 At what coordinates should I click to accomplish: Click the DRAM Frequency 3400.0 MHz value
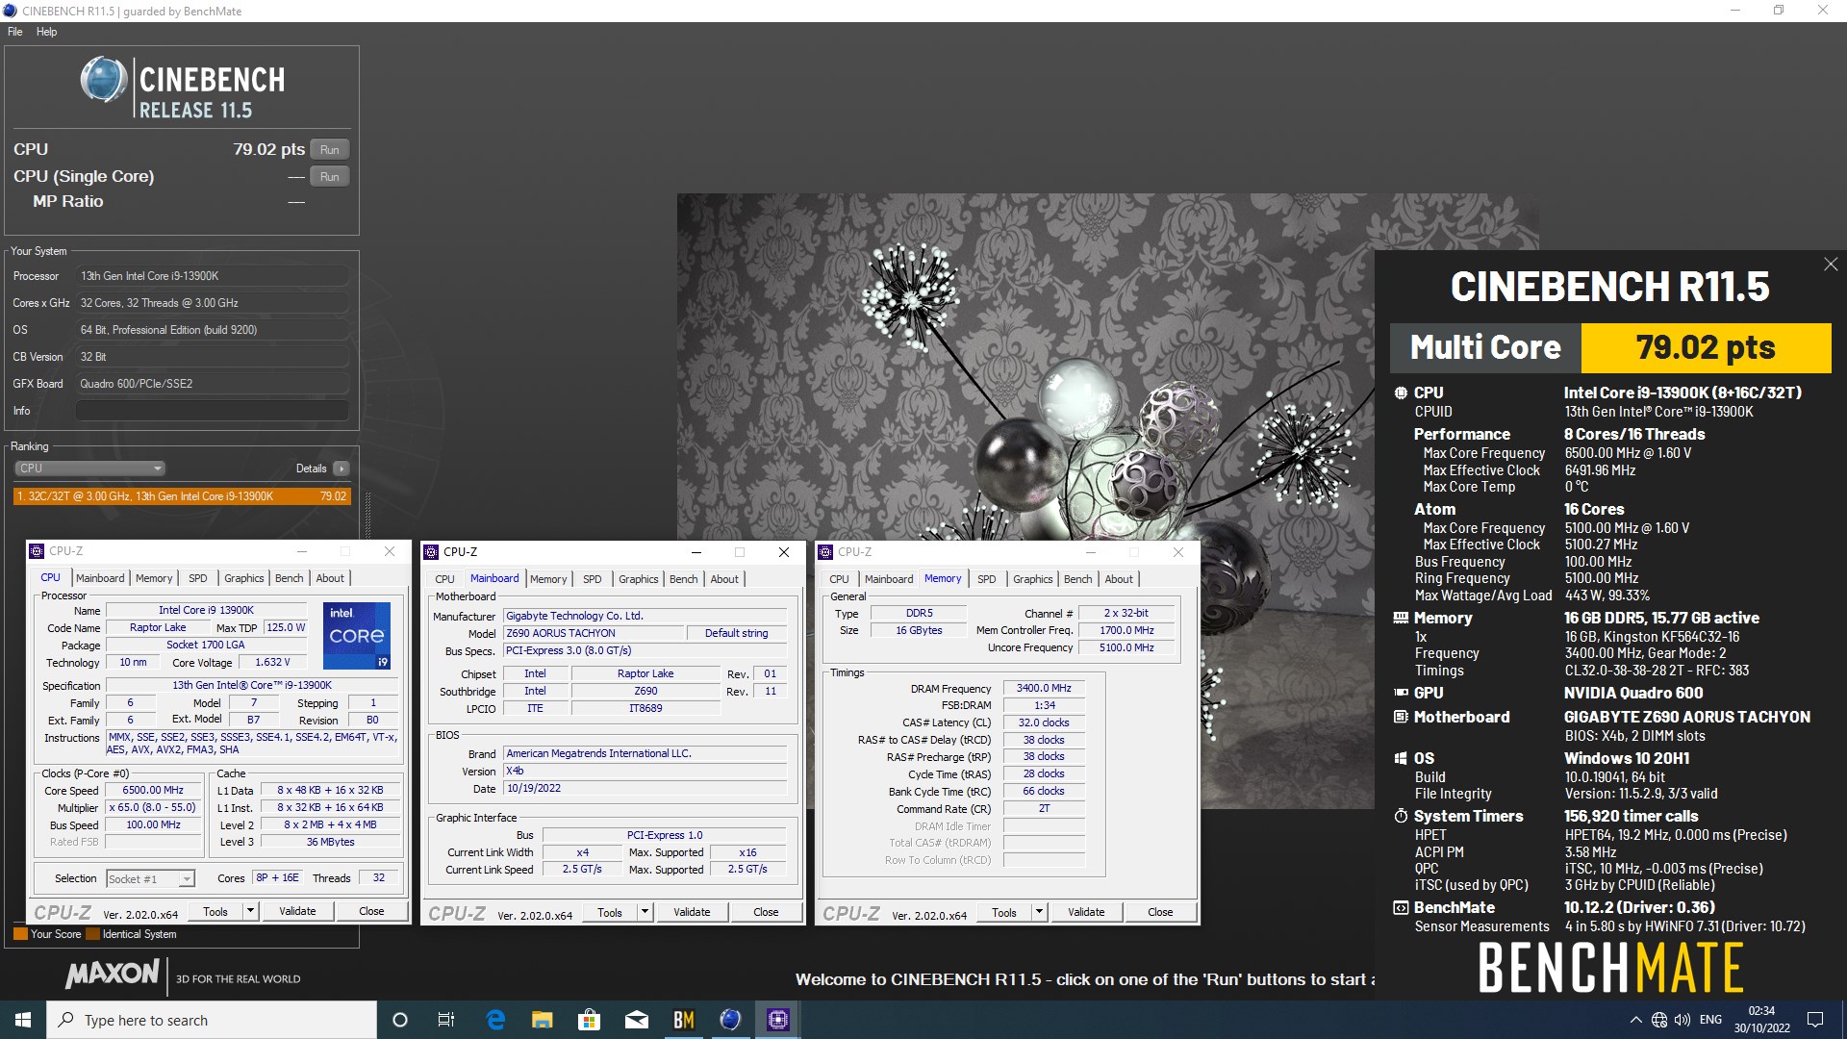(x=1044, y=688)
